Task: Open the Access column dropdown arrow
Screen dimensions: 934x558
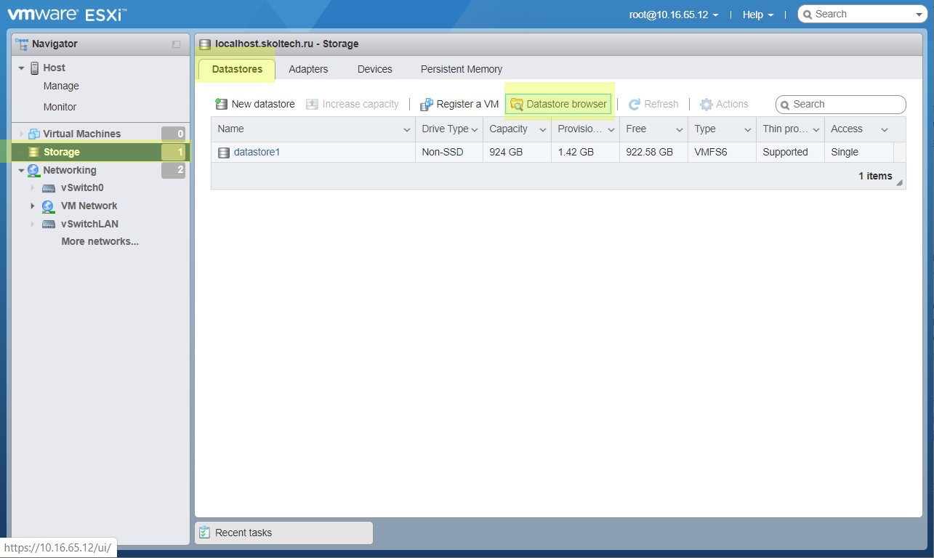Action: [885, 129]
